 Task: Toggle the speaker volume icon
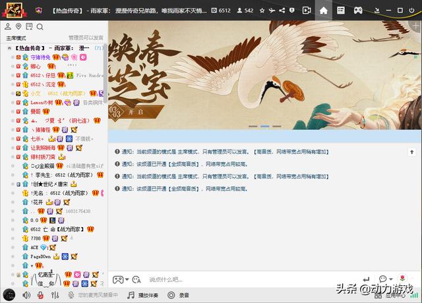tap(26, 295)
